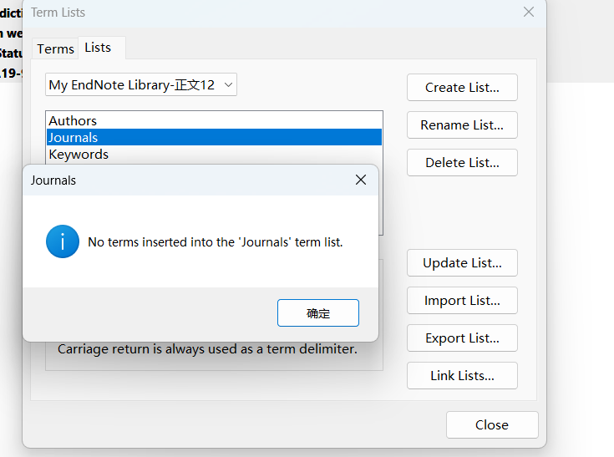Close the Term Lists window
614x457 pixels.
click(x=529, y=12)
